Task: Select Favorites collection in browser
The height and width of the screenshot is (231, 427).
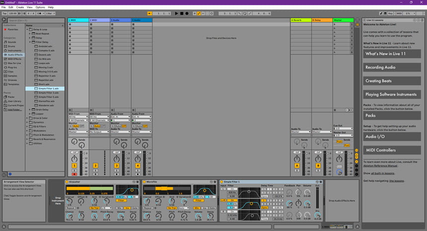Action: tap(13, 29)
